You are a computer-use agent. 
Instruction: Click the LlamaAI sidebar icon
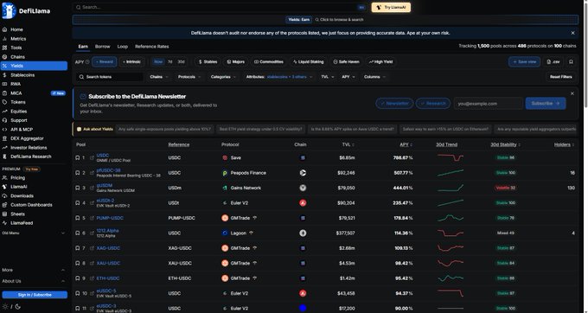click(4, 187)
